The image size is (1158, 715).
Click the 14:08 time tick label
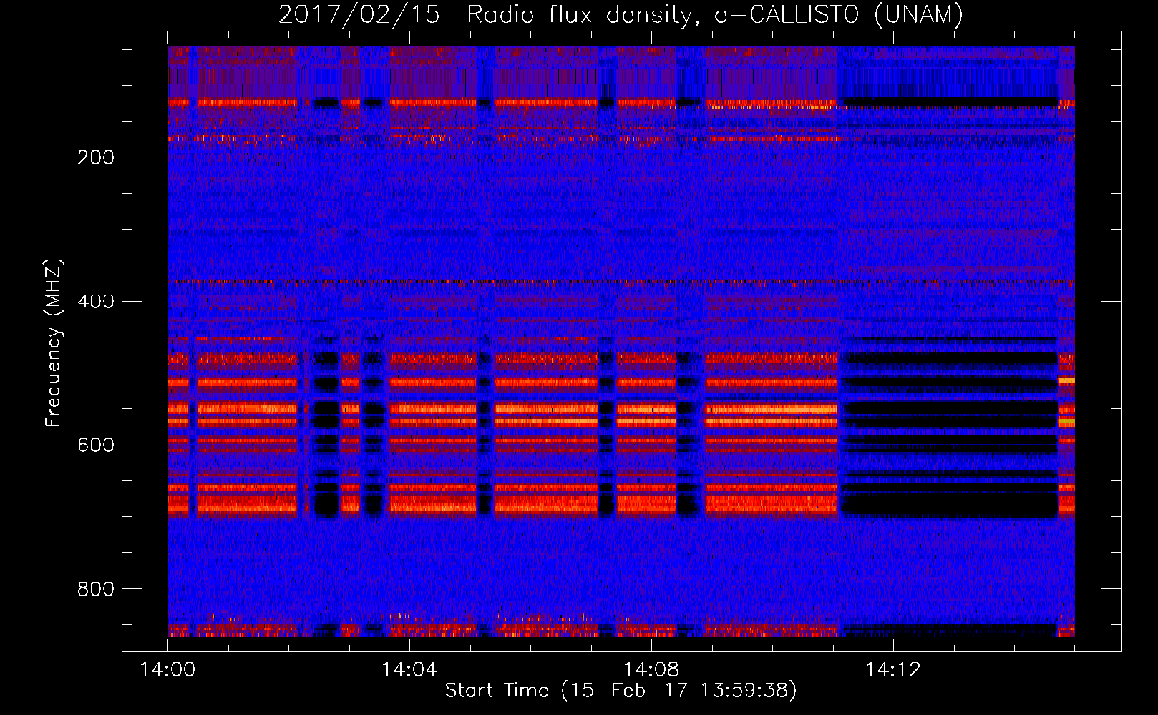651,669
